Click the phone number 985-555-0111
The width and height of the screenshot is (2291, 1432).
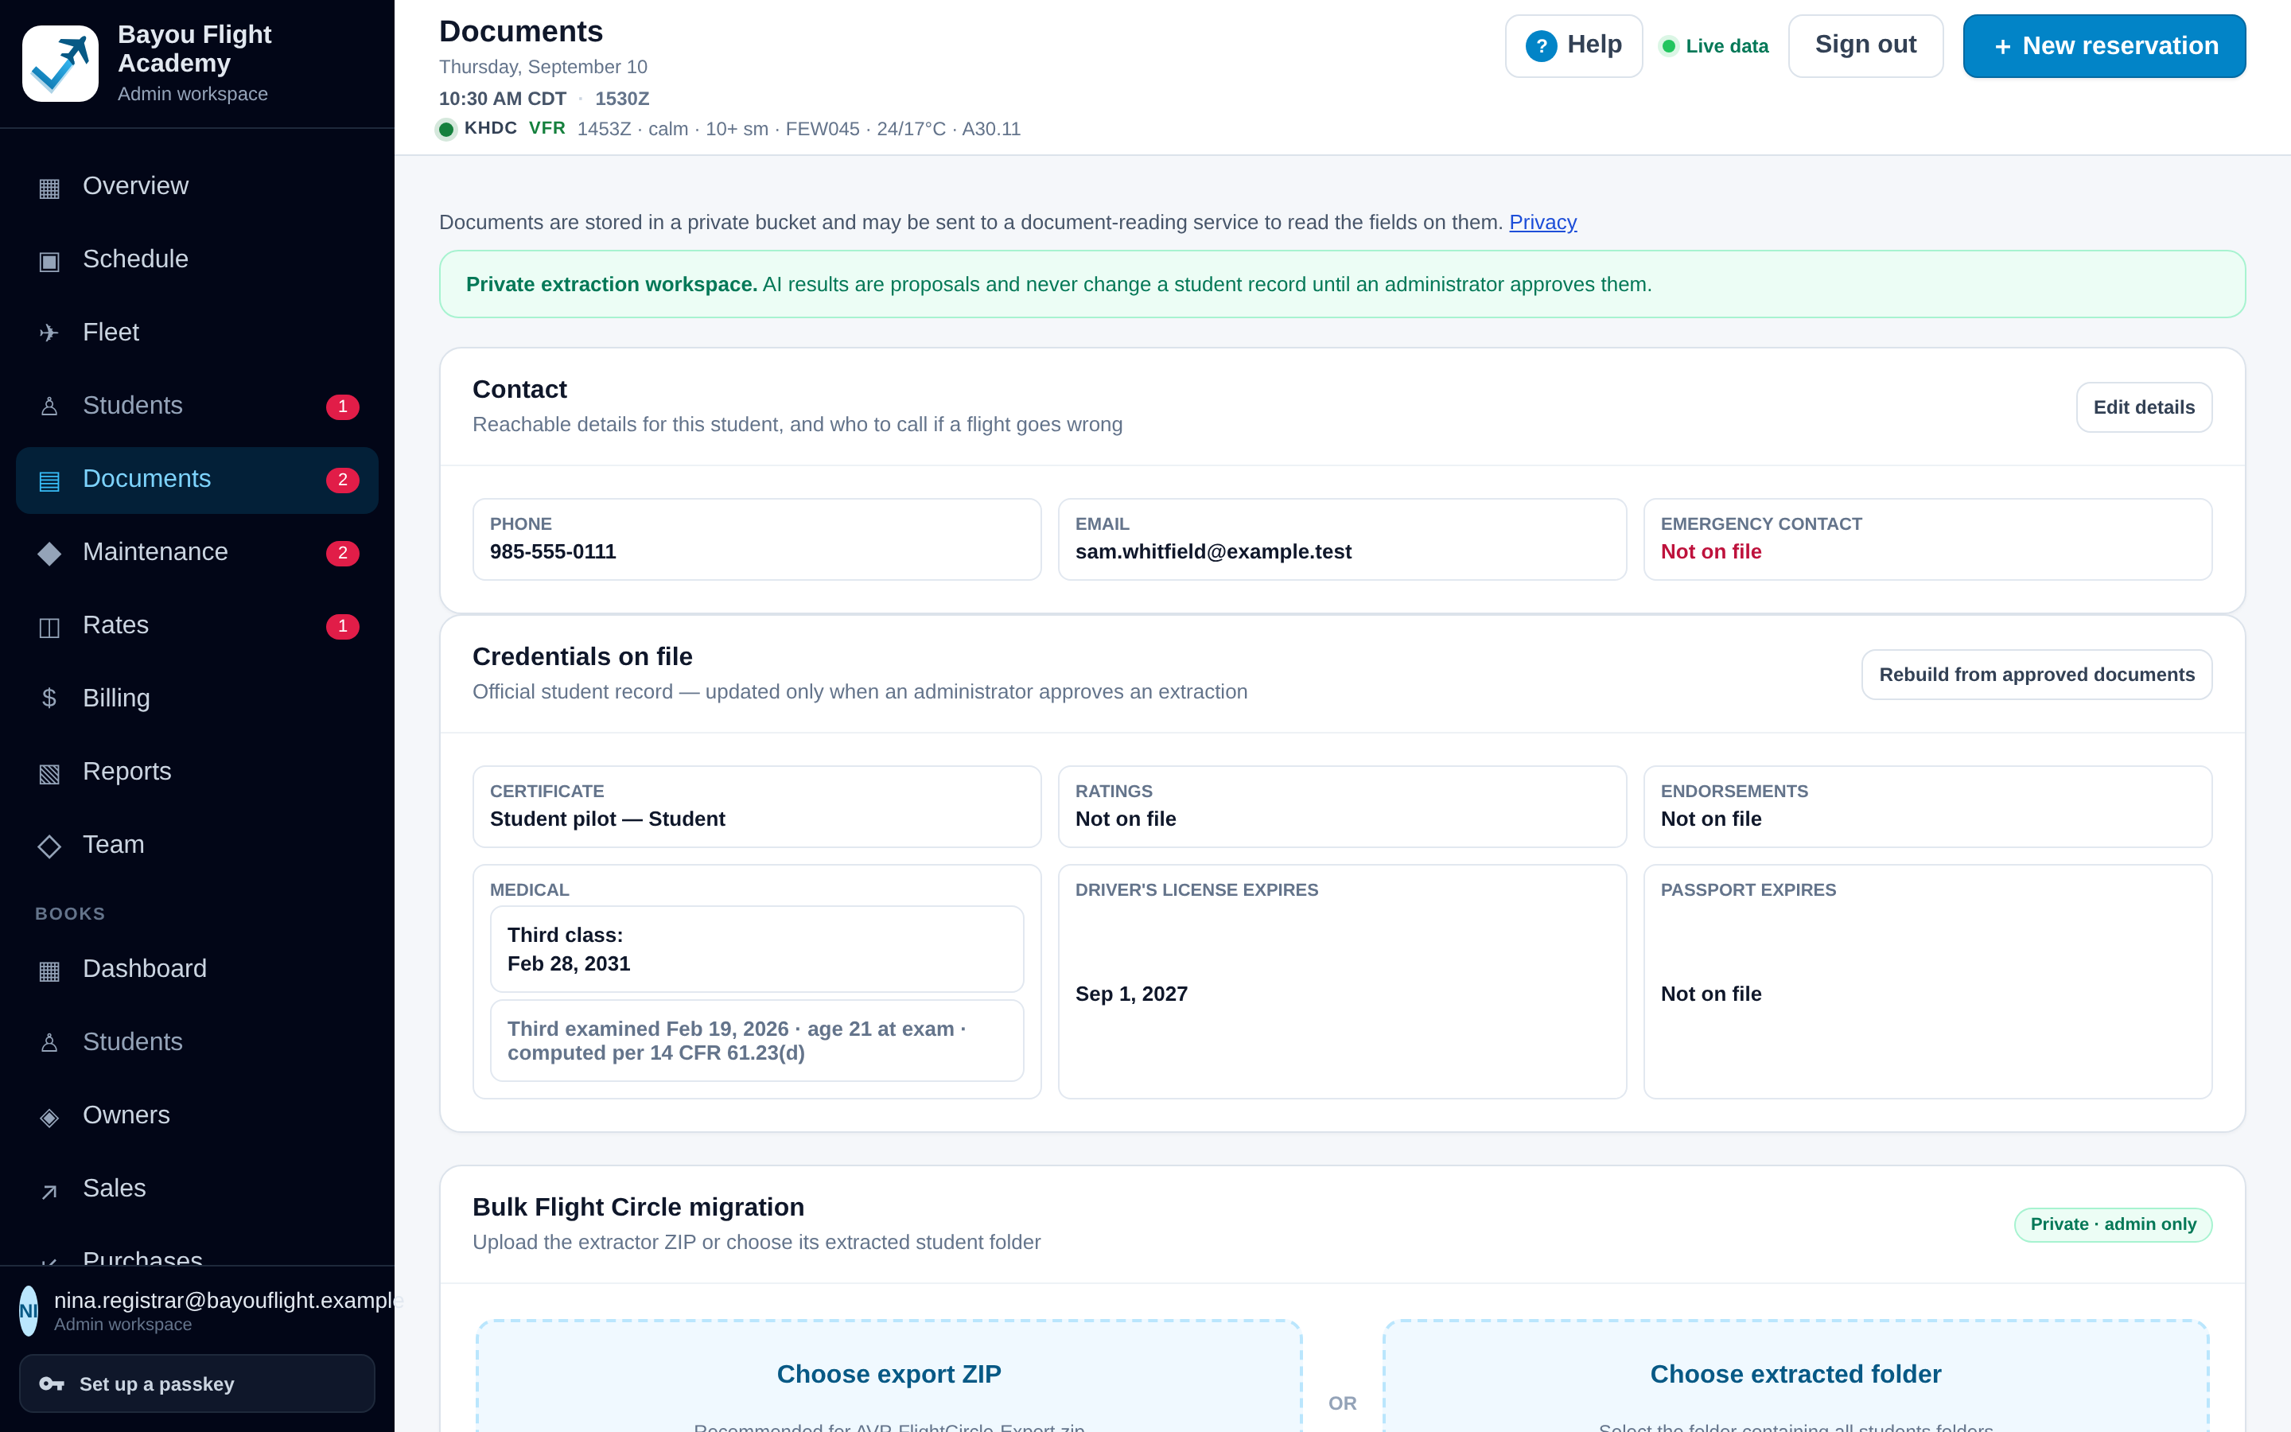pos(553,551)
